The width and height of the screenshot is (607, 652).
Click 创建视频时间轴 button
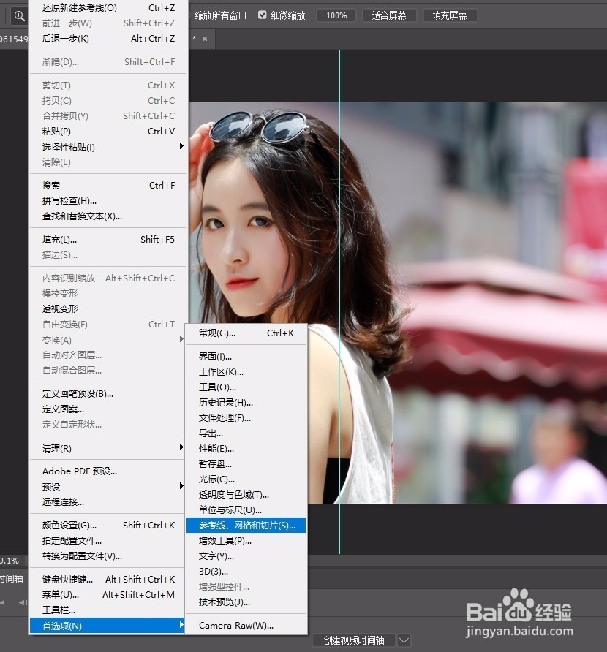354,640
